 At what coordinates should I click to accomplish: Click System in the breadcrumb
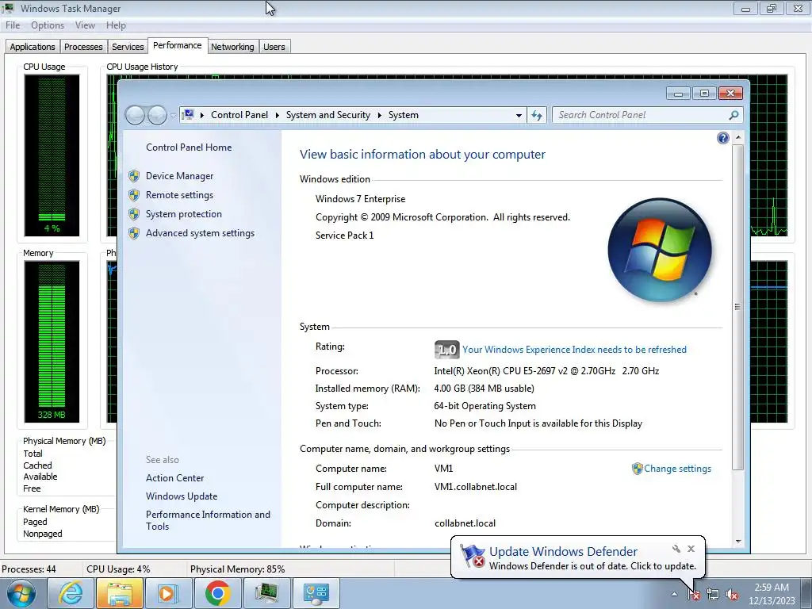pos(403,115)
